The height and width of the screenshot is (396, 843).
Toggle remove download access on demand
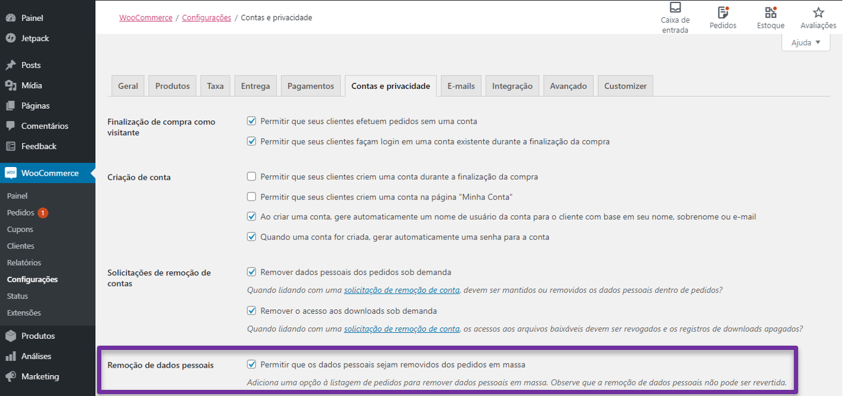pos(251,311)
